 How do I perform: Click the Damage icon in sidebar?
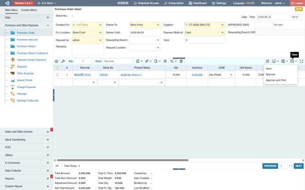[12, 94]
